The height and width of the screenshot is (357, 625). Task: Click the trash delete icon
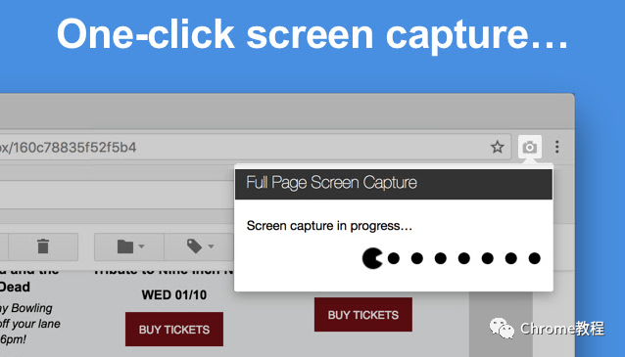coord(43,246)
